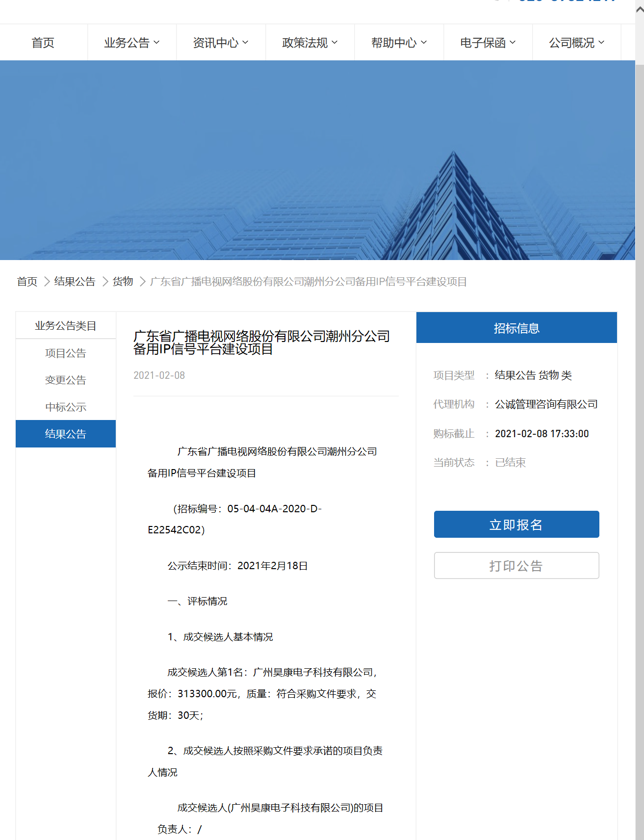Click the article title heading
Image resolution: width=644 pixels, height=840 pixels.
pyautogui.click(x=262, y=342)
